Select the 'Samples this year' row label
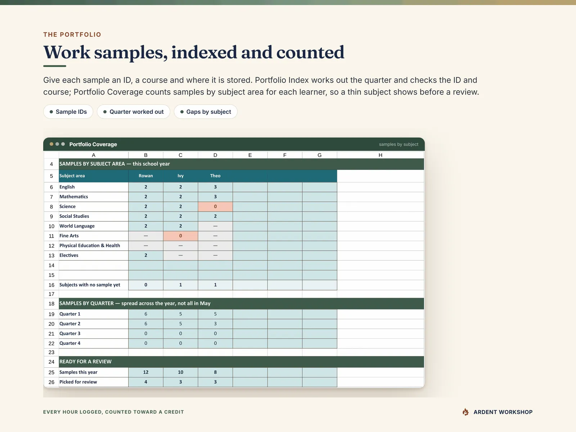This screenshot has height=432, width=576. [94, 372]
